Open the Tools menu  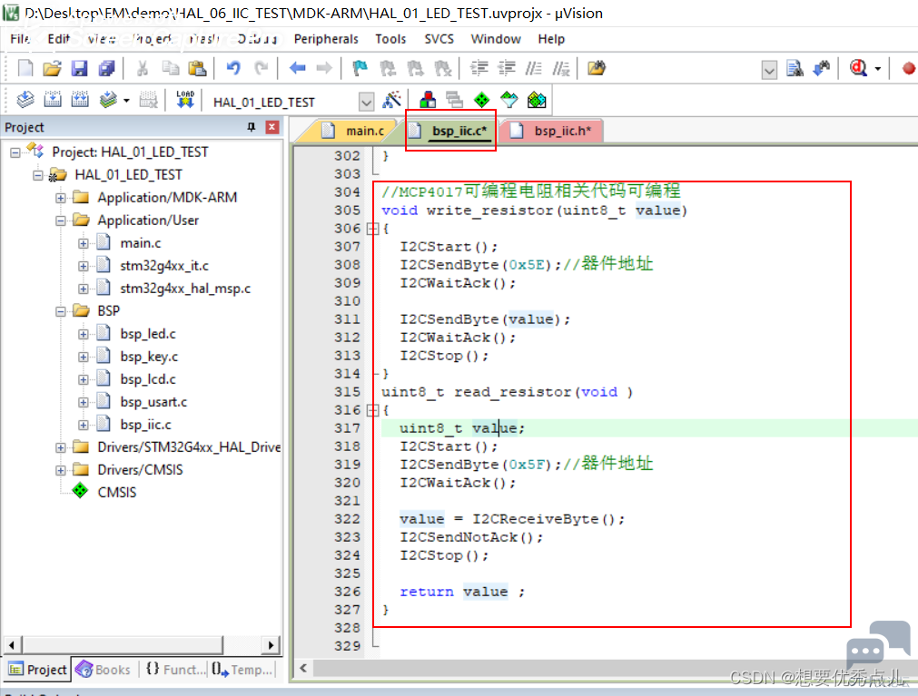tap(390, 39)
